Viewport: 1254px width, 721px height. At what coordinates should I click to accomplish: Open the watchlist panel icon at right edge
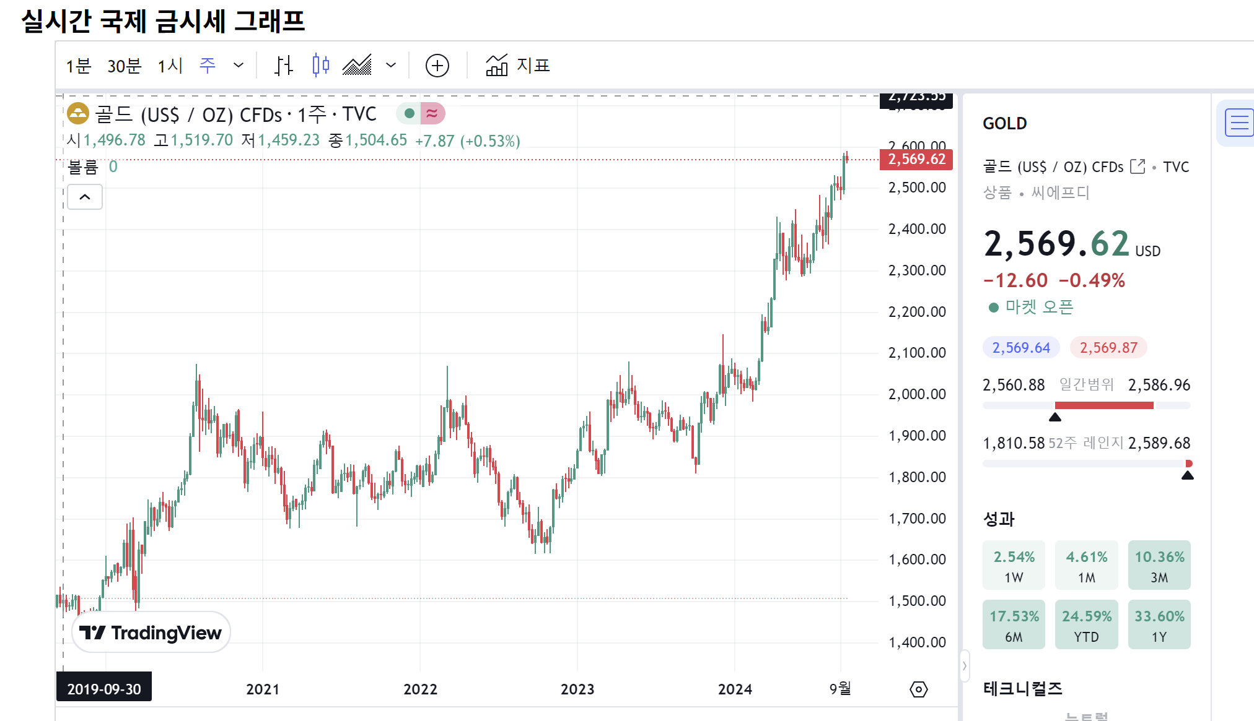click(x=1239, y=122)
